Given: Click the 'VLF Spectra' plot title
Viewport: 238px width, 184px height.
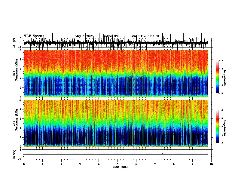Looking at the screenshot, I should tap(34, 36).
